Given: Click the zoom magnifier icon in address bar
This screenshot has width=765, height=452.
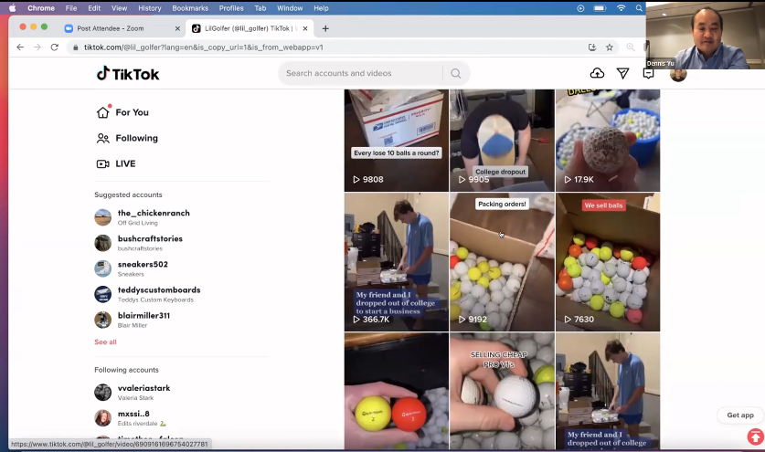Looking at the screenshot, I should [631, 47].
